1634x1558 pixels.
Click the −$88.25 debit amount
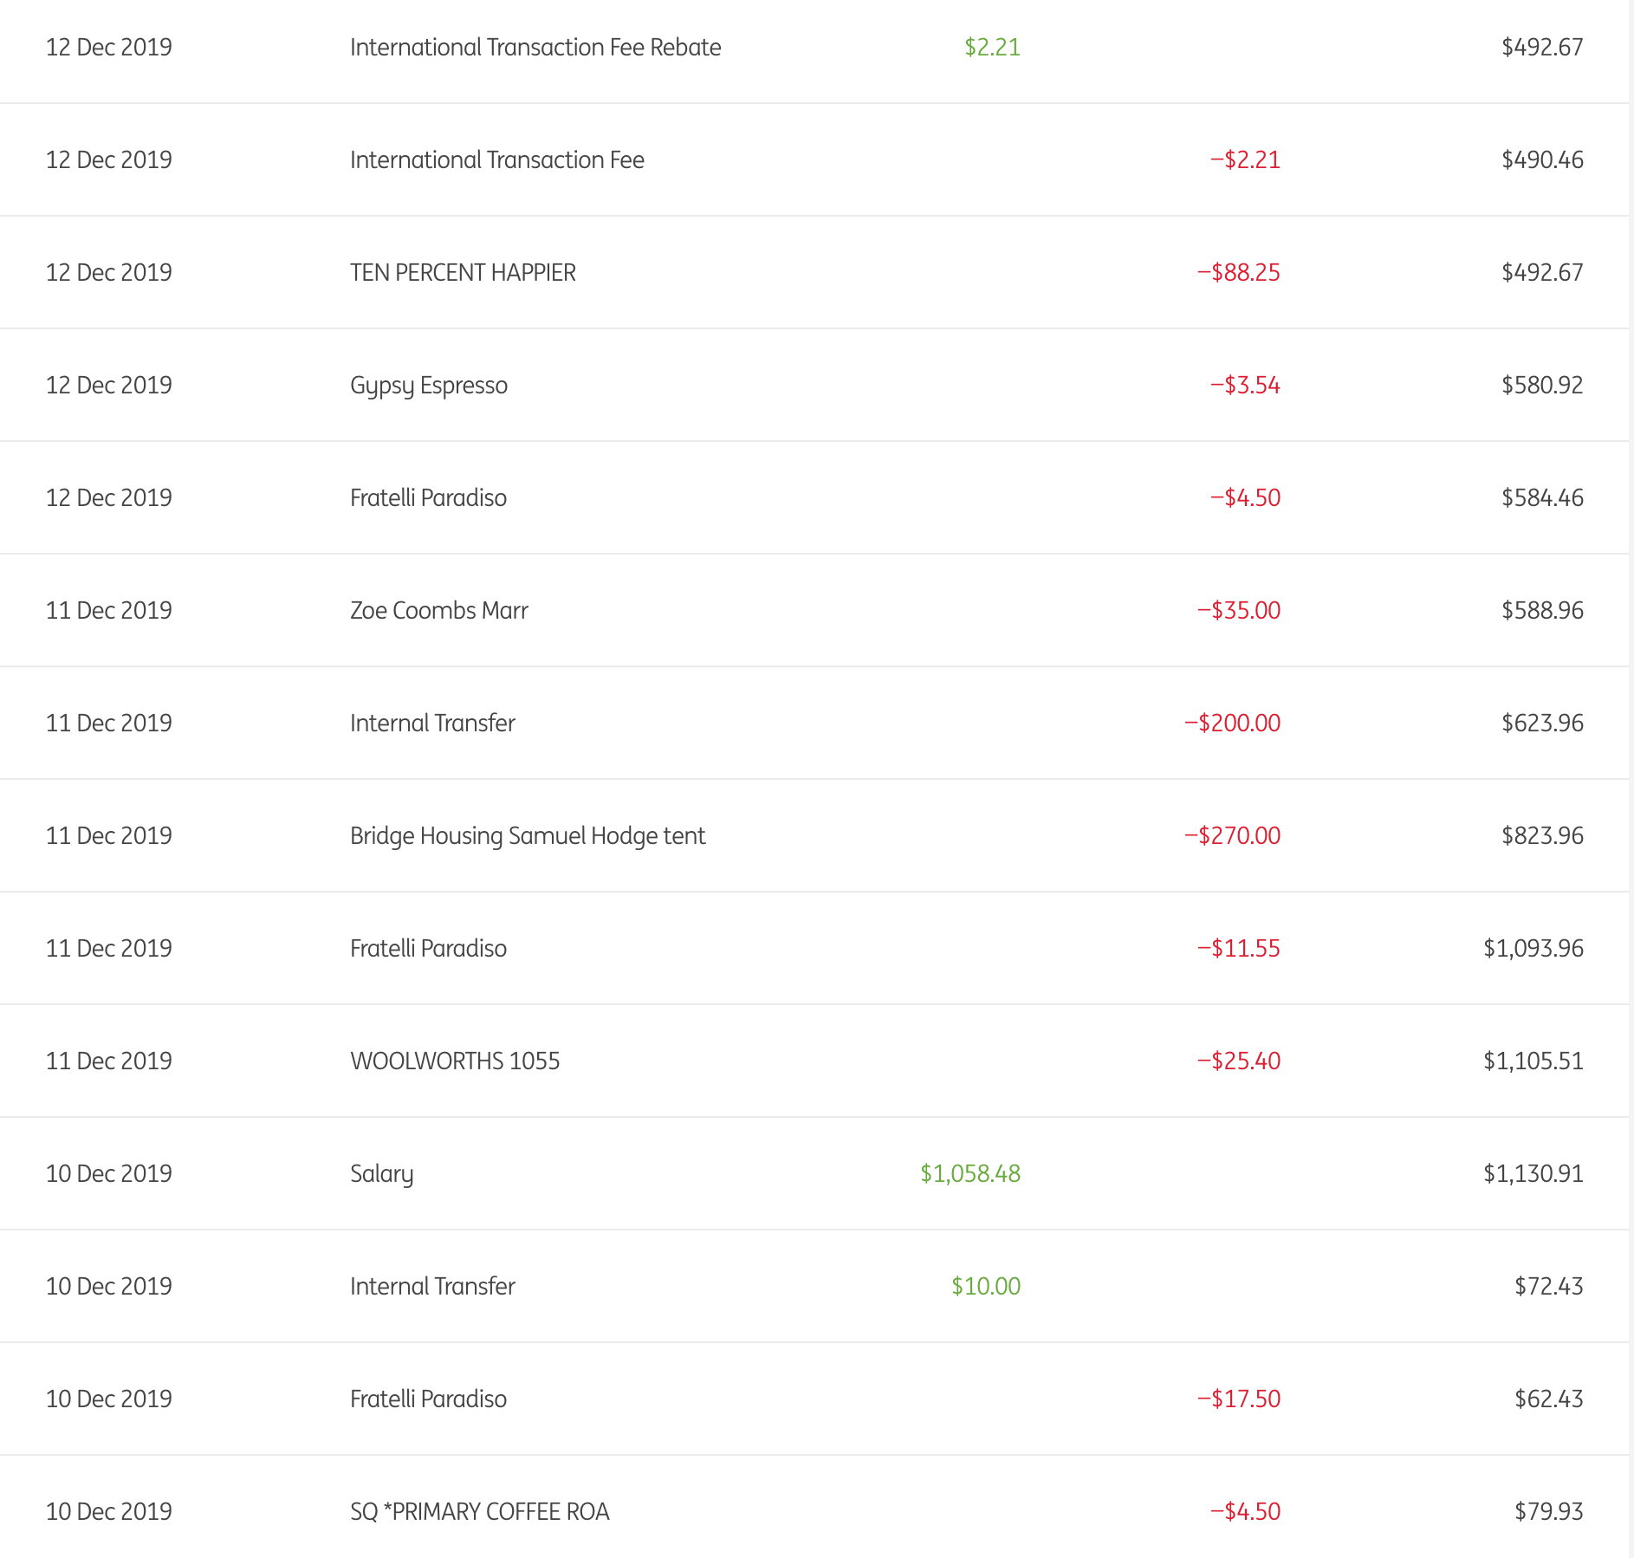1238,273
